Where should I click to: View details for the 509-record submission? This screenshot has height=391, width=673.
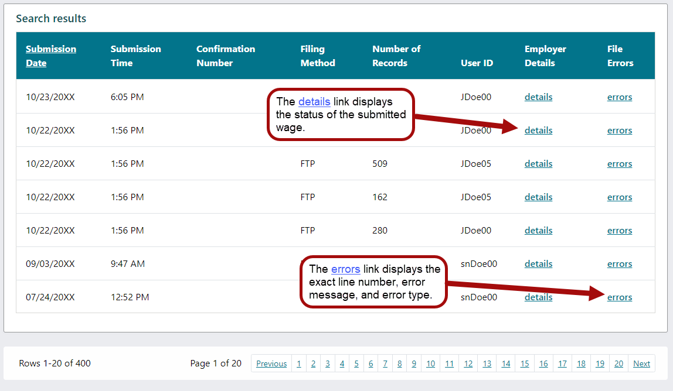pyautogui.click(x=538, y=164)
